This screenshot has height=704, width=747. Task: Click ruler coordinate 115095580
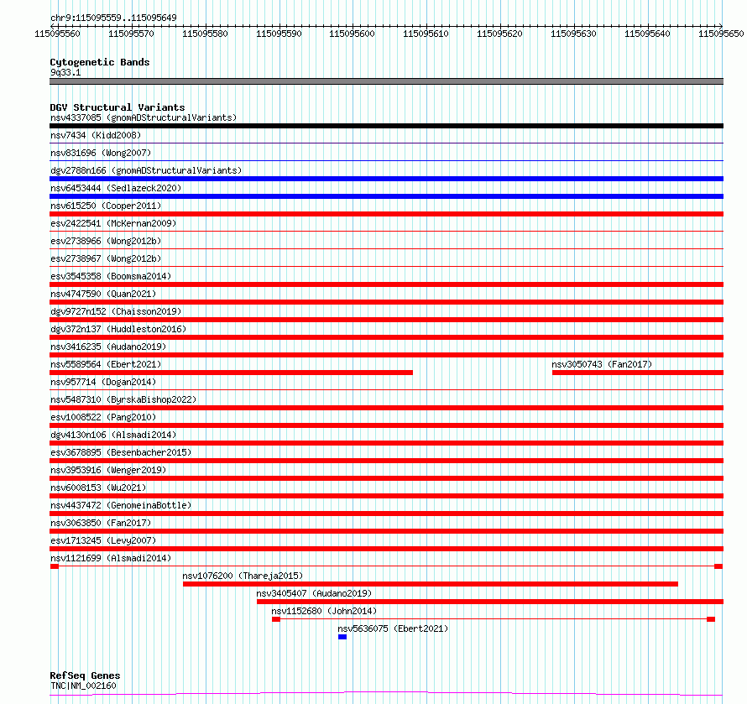205,34
